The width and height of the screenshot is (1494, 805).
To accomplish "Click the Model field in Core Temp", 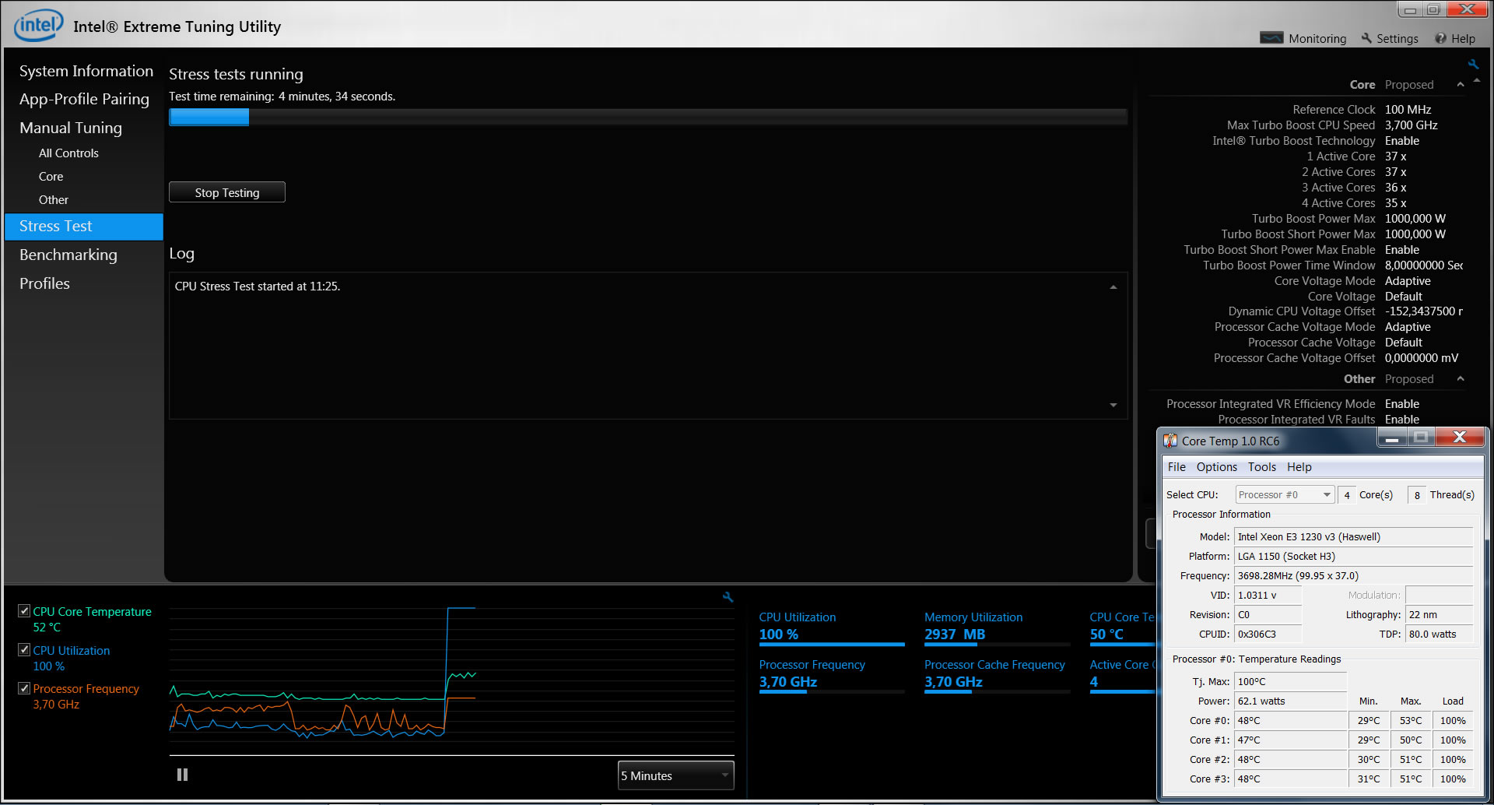I will (1353, 537).
